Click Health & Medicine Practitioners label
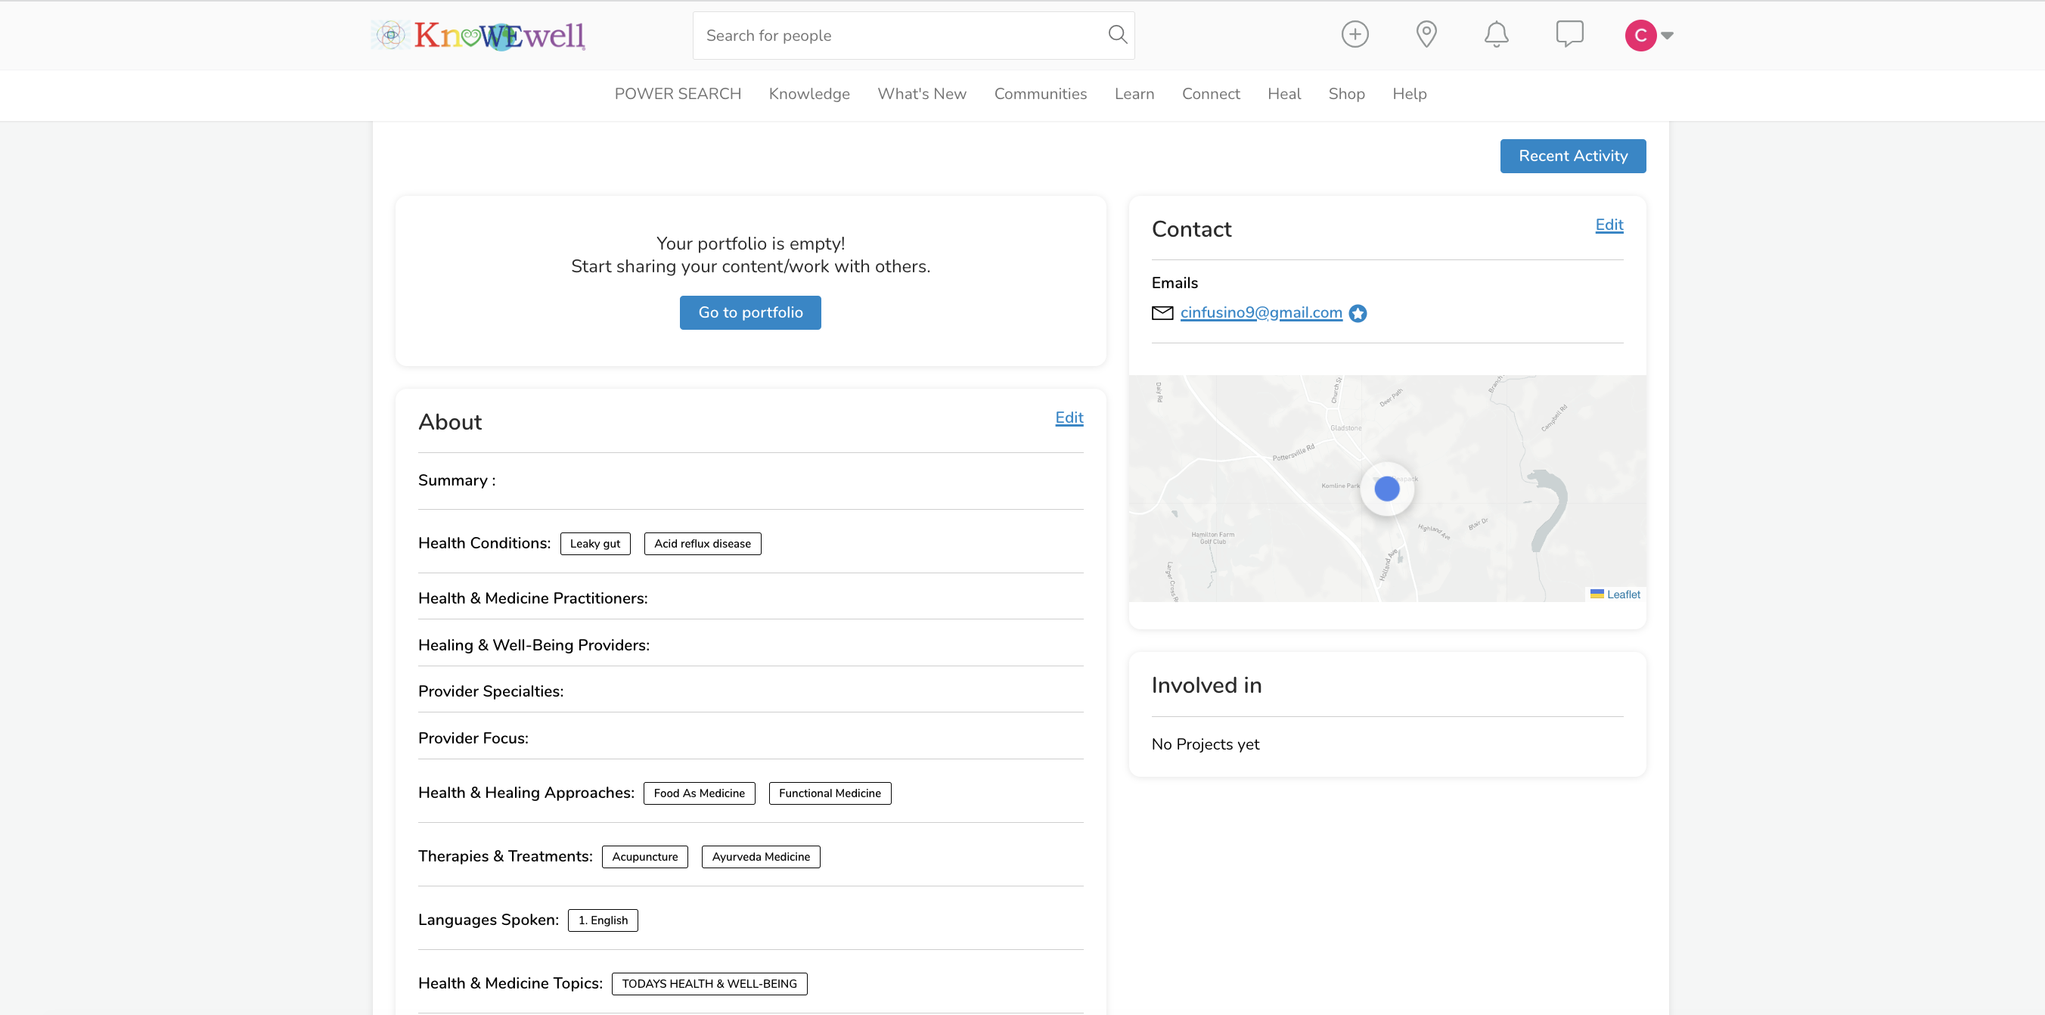The image size is (2045, 1015). 532,598
